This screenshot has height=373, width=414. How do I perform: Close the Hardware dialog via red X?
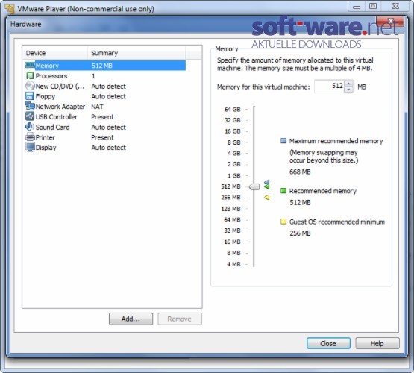(390, 21)
